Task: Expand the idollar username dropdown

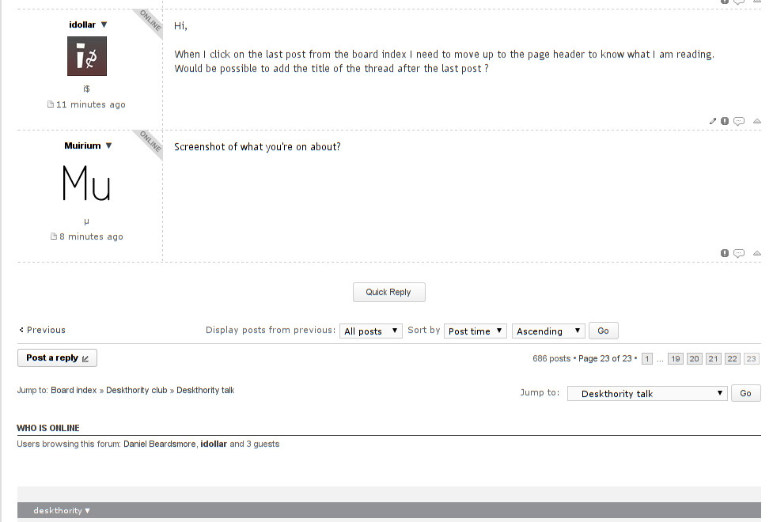Action: (104, 25)
